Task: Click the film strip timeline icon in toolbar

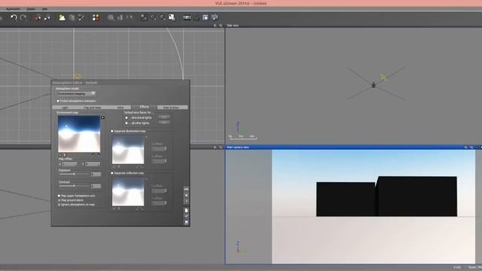Action: 187,17
